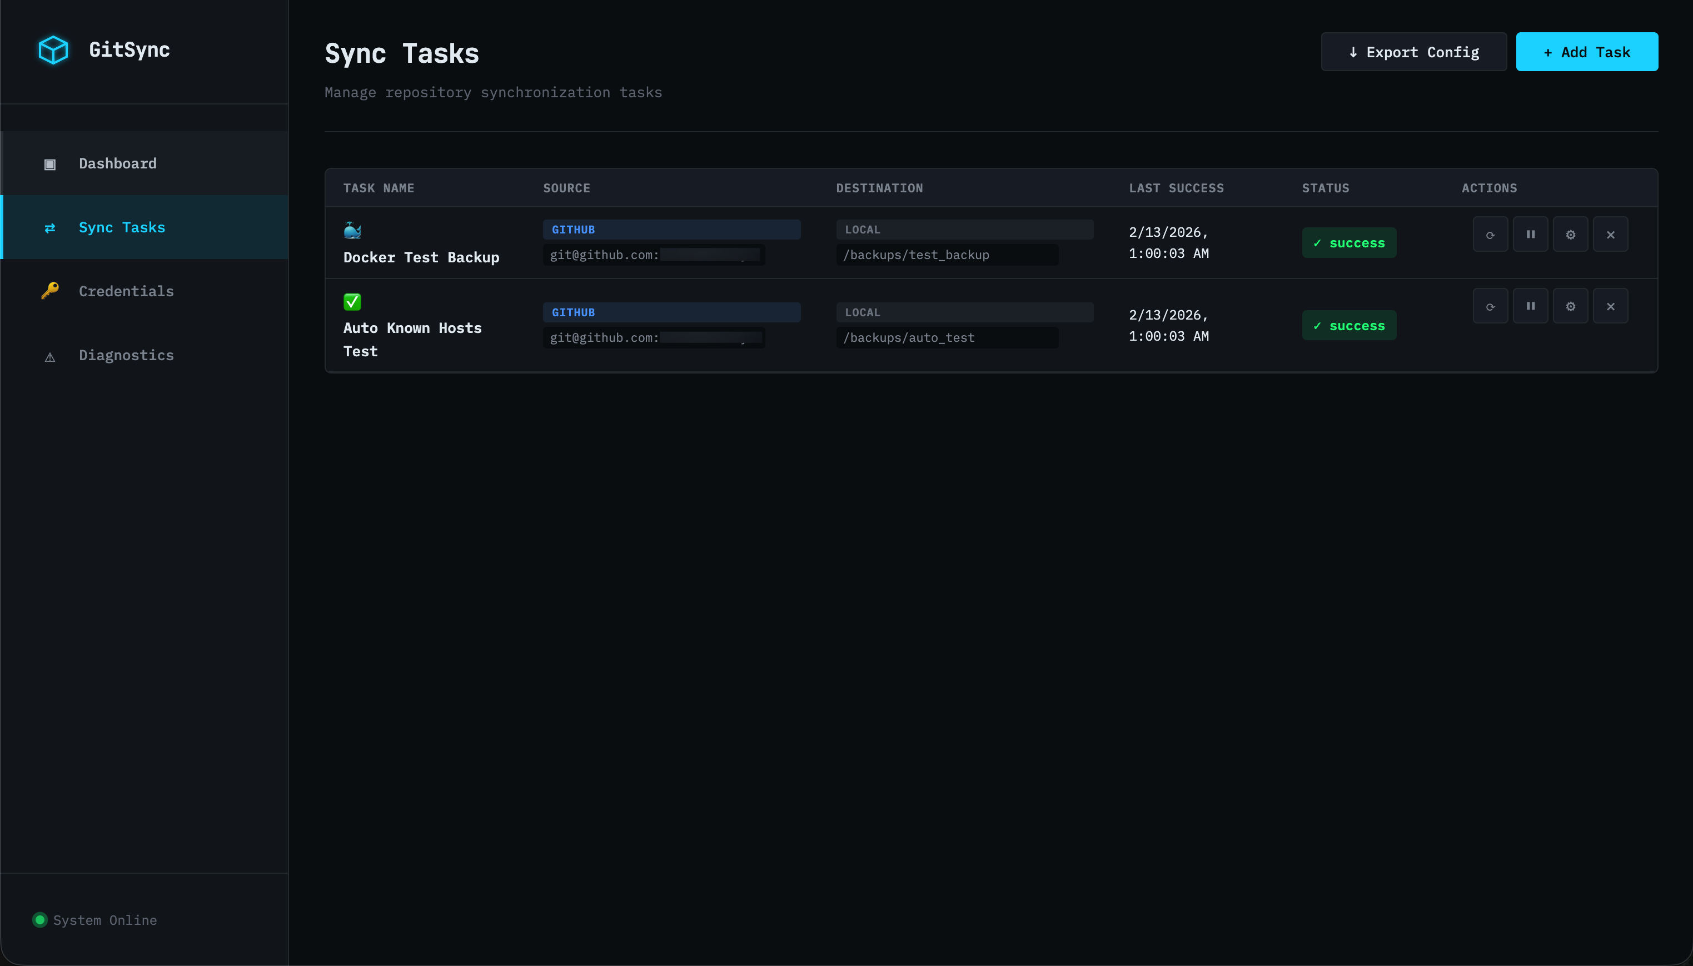Screen dimensions: 1693x966
Task: Click last success date of Auto Known Hosts Test
Action: [1169, 326]
